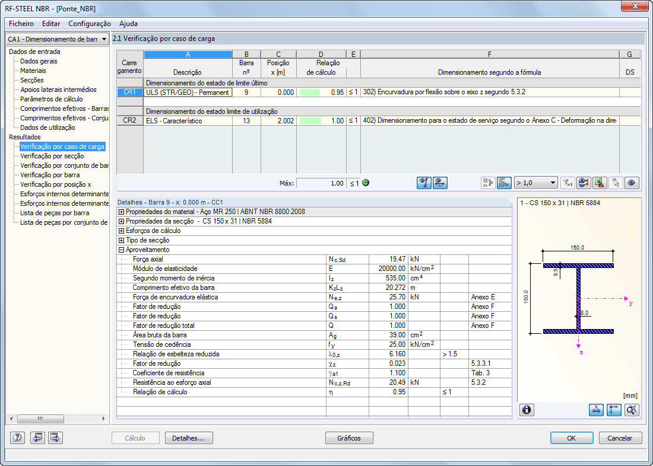653x466 pixels.
Task: Expand 'Esforços de cálculo' section
Action: tap(121, 231)
